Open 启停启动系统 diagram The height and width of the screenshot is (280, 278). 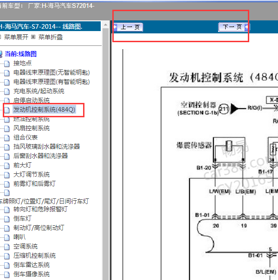coord(32,100)
